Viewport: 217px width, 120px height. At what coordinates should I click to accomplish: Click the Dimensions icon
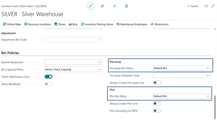click(x=152, y=24)
